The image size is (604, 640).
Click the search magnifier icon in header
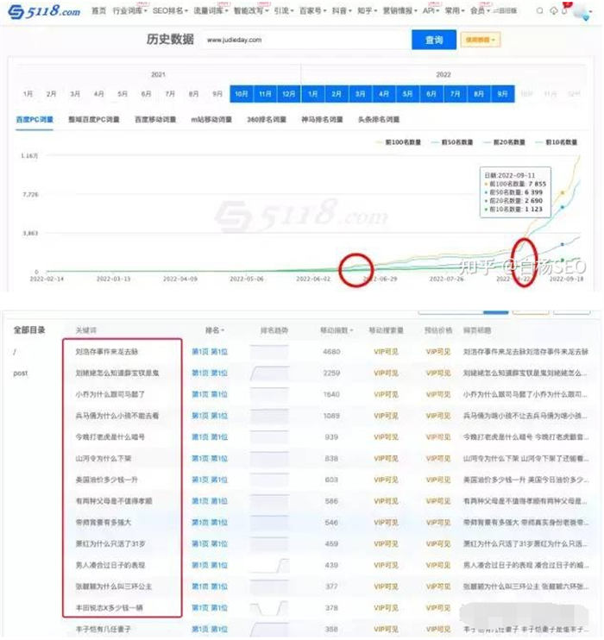coord(540,11)
